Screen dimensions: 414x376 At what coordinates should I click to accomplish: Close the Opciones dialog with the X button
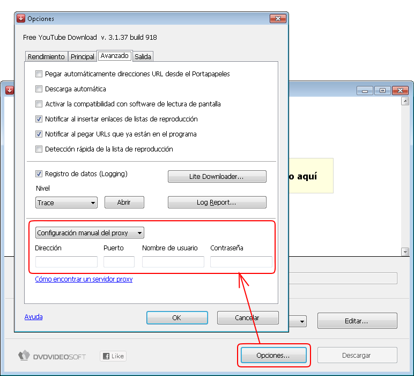click(x=278, y=18)
